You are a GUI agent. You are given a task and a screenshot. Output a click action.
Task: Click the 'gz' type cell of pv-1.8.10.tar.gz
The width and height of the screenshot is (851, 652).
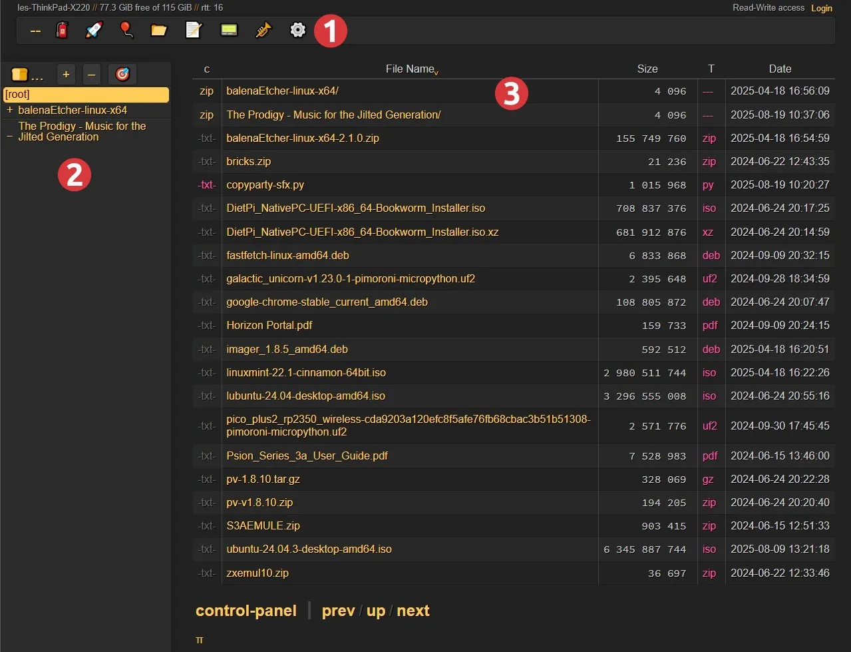[708, 480]
